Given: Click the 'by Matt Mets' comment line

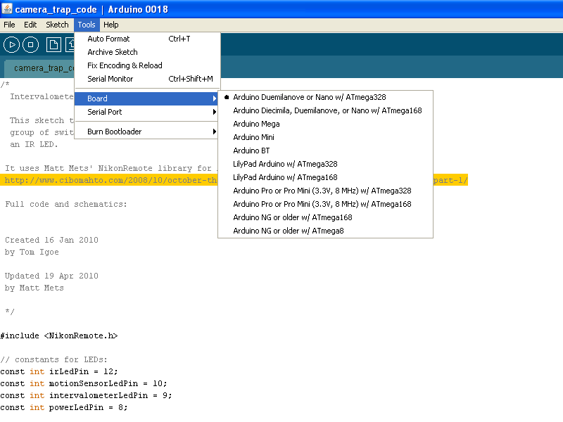Looking at the screenshot, I should click(x=34, y=288).
